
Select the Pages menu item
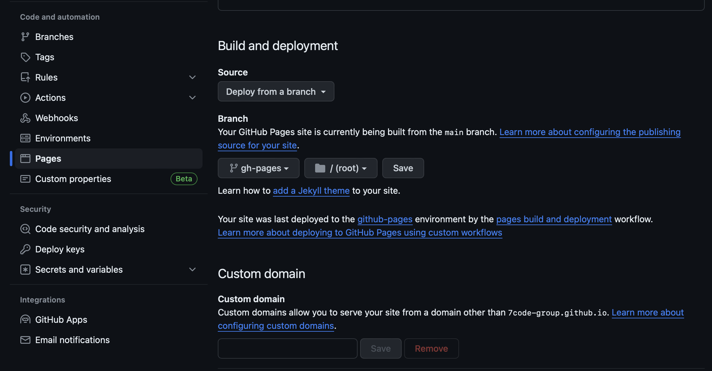coord(109,159)
